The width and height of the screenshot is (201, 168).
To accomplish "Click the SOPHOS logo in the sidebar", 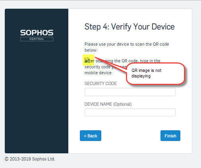I will [37, 33].
